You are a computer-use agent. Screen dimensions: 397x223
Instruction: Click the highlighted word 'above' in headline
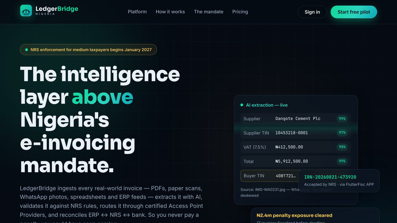coord(102,97)
